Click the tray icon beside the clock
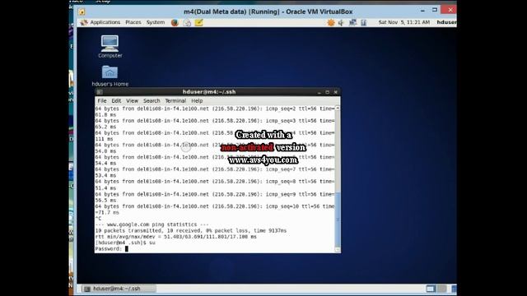 coord(364,22)
